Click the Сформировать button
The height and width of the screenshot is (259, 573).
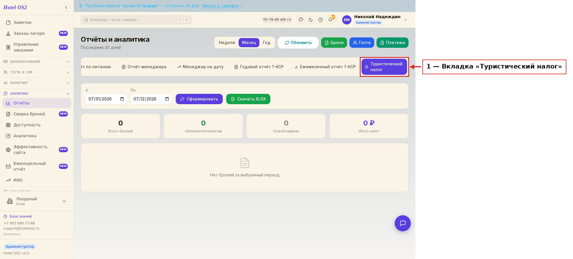coord(199,99)
